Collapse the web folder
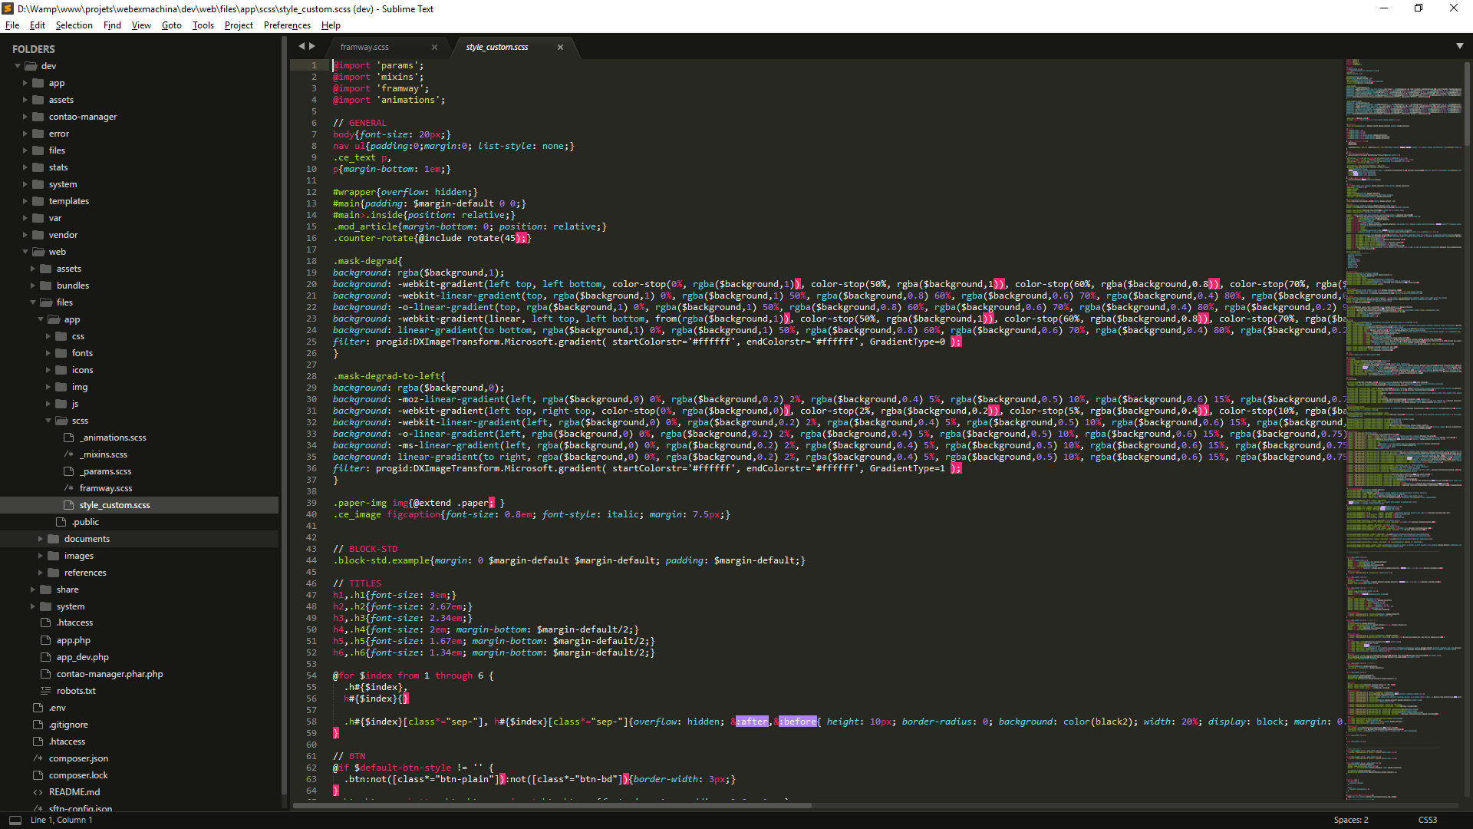This screenshot has height=829, width=1473. (x=25, y=252)
